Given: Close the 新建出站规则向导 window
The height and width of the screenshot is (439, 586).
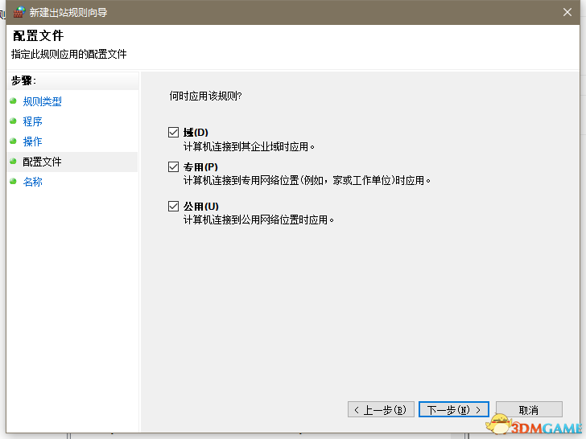Looking at the screenshot, I should tap(567, 12).
